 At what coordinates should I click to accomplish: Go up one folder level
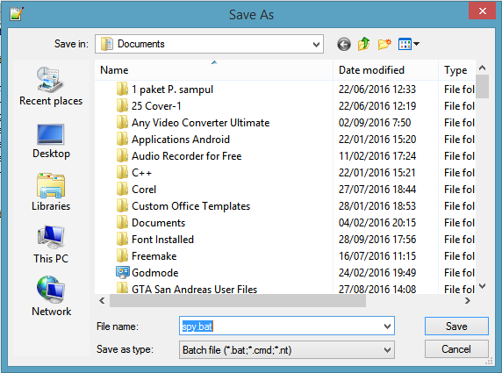(x=364, y=44)
